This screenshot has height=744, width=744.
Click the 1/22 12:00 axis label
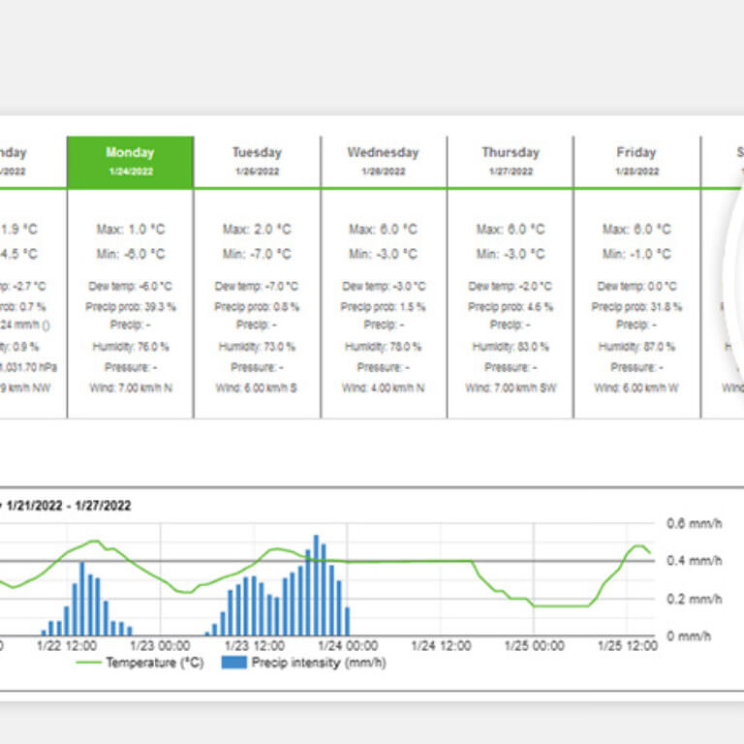click(67, 646)
